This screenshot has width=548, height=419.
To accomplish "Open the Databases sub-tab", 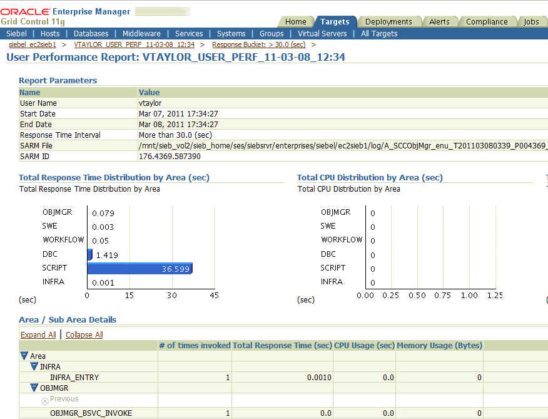I will pos(91,34).
